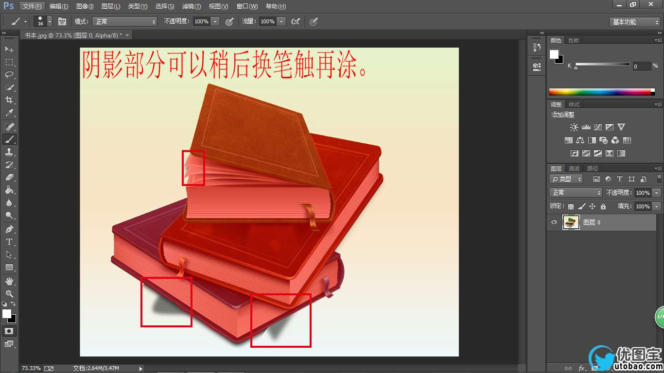Screen dimensions: 664x373
Task: Select the Rectangle shape tool
Action: click(x=9, y=267)
